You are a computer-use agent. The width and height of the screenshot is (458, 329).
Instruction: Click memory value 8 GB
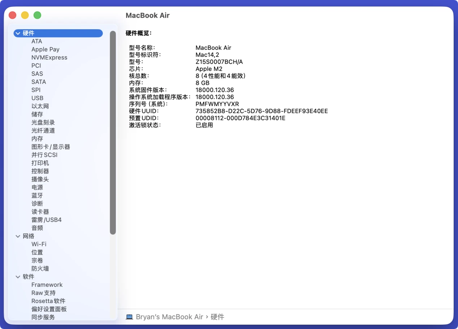point(203,83)
